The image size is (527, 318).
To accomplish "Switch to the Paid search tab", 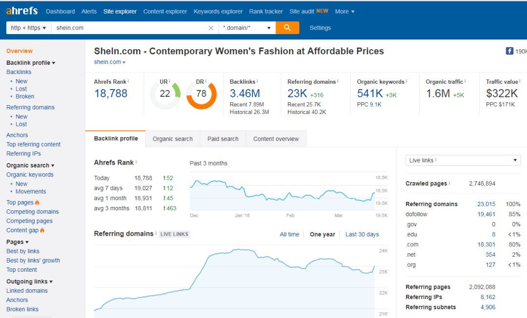I will (223, 139).
